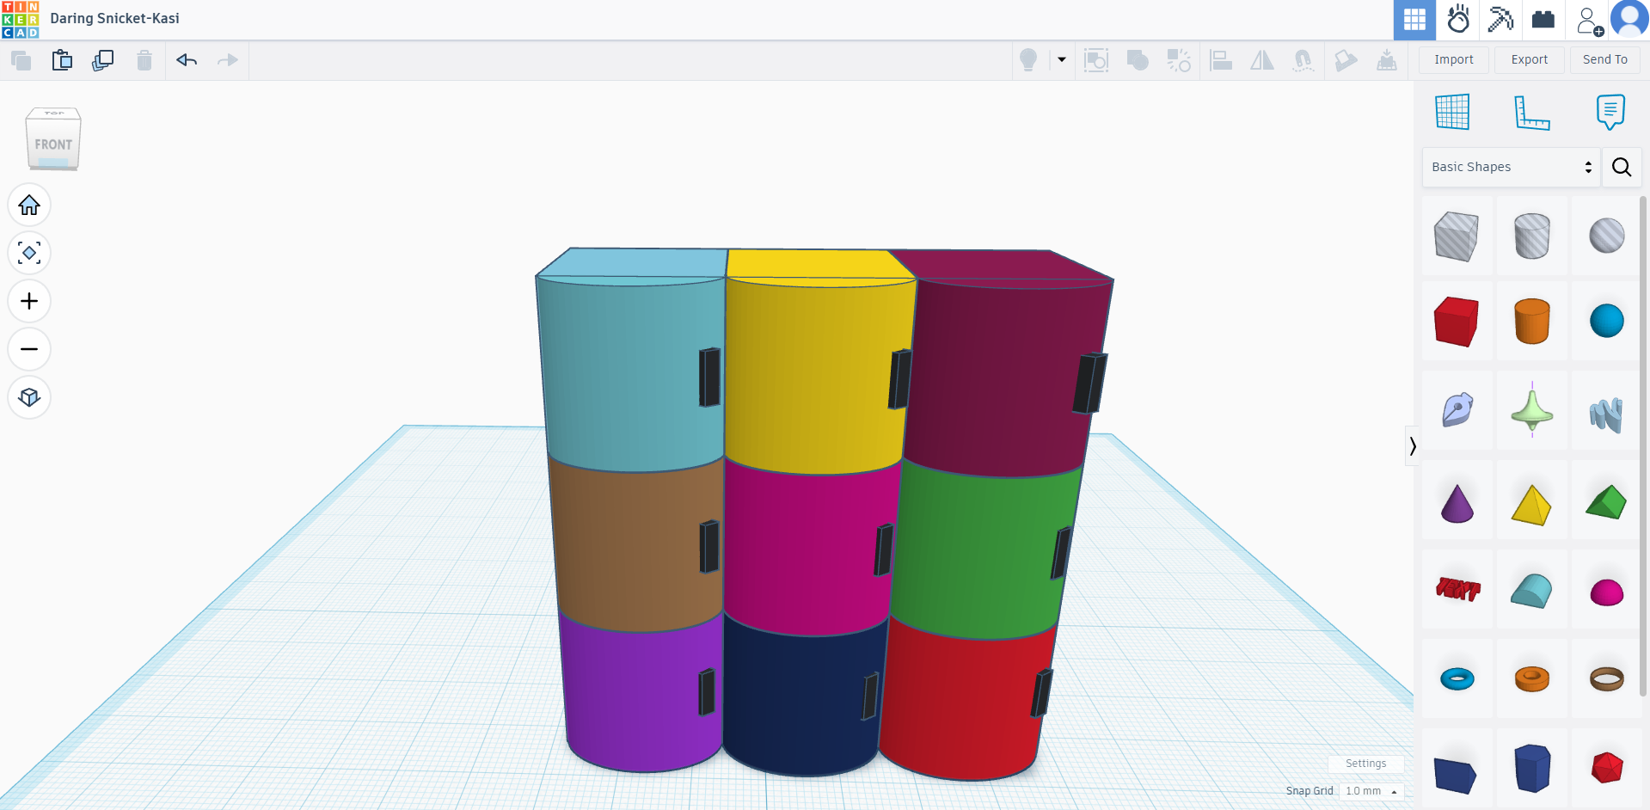1650x810 pixels.
Task: Select the blue Sphere shape
Action: point(1606,322)
